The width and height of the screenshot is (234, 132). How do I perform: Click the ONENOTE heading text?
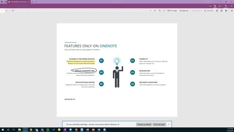pos(108,46)
